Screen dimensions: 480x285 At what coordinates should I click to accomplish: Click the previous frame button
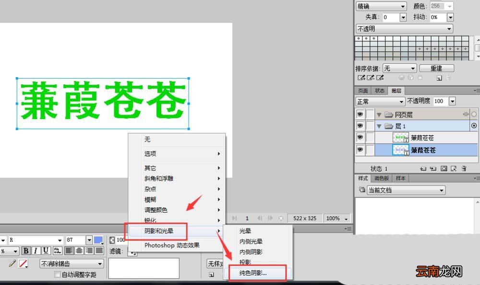point(260,218)
